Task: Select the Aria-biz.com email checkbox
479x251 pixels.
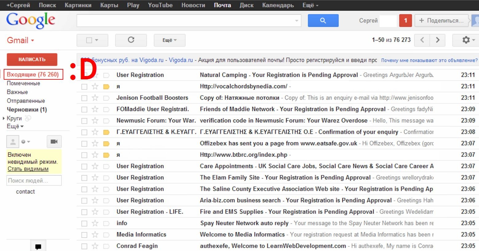Action: 84,201
